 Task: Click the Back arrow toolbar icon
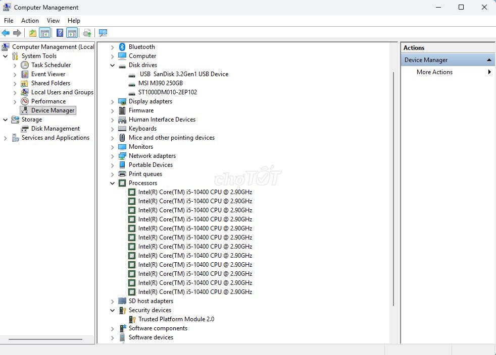[6, 33]
